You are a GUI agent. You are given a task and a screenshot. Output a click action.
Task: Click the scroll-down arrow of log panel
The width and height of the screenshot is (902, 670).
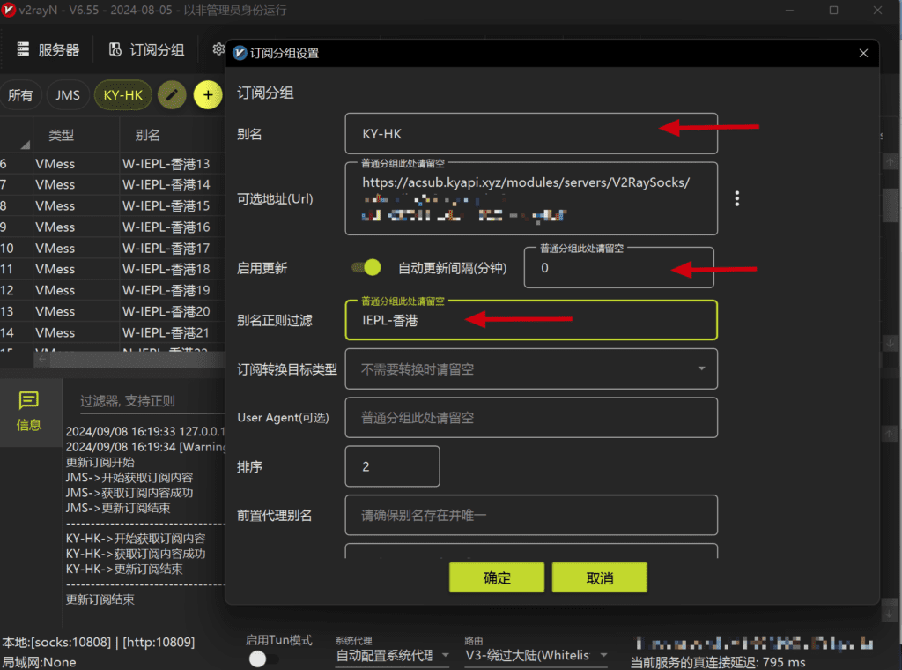890,614
